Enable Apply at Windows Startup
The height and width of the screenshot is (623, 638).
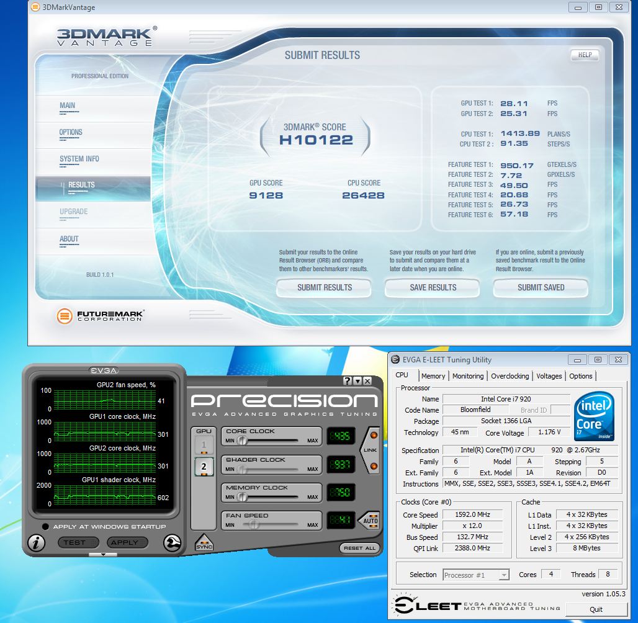coord(45,526)
